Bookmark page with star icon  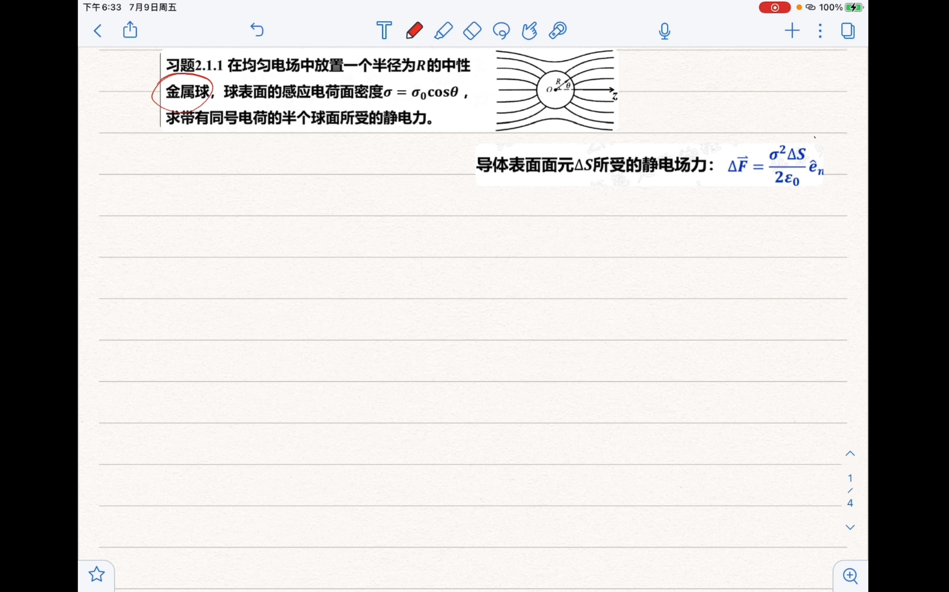click(x=97, y=575)
